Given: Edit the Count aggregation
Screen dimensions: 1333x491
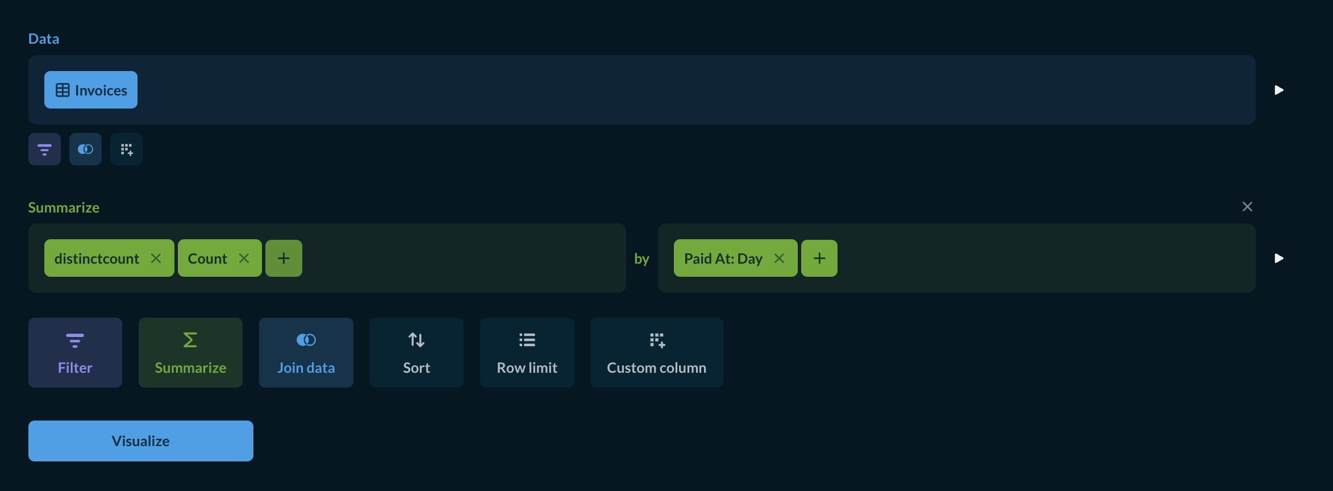Looking at the screenshot, I should click(207, 259).
